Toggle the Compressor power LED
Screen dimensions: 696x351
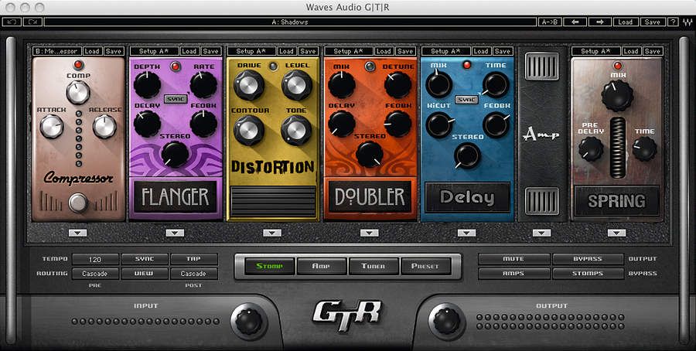pos(78,65)
